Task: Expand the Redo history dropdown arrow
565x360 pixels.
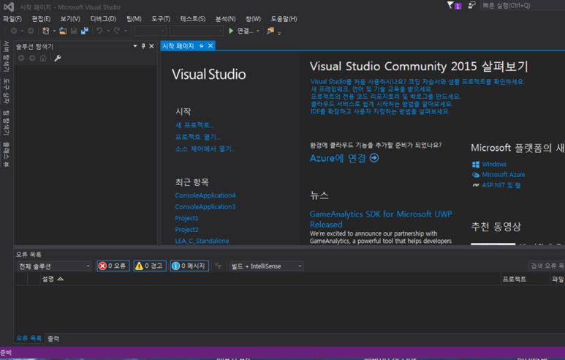Action: [x=126, y=31]
